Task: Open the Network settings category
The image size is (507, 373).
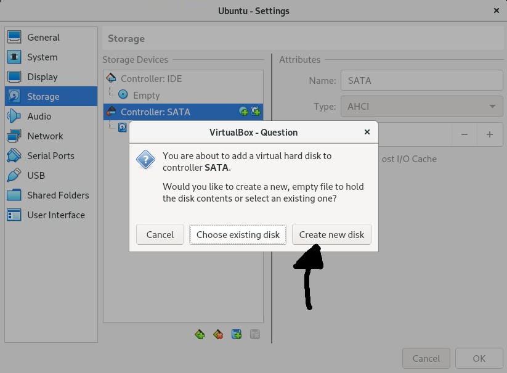Action: point(51,136)
